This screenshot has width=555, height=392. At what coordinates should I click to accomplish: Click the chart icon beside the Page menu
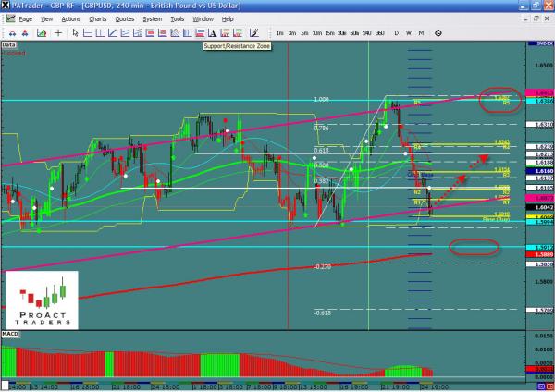click(x=10, y=18)
